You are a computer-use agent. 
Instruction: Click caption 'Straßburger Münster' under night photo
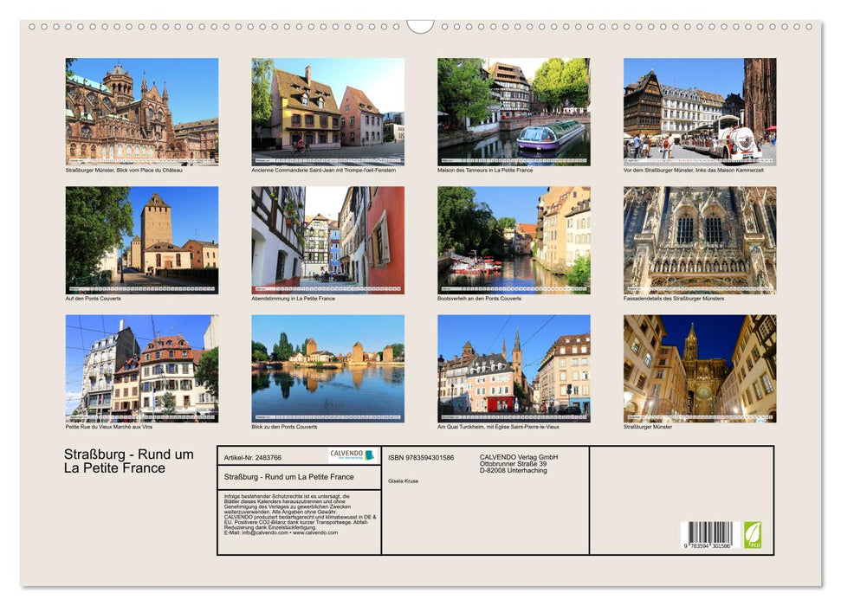pos(647,427)
